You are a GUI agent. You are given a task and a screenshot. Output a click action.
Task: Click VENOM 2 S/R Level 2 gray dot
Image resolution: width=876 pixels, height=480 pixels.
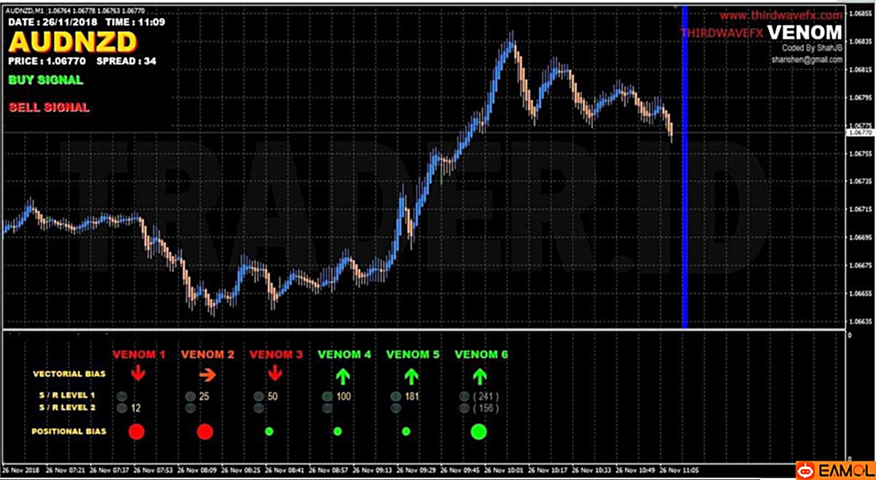(x=190, y=409)
